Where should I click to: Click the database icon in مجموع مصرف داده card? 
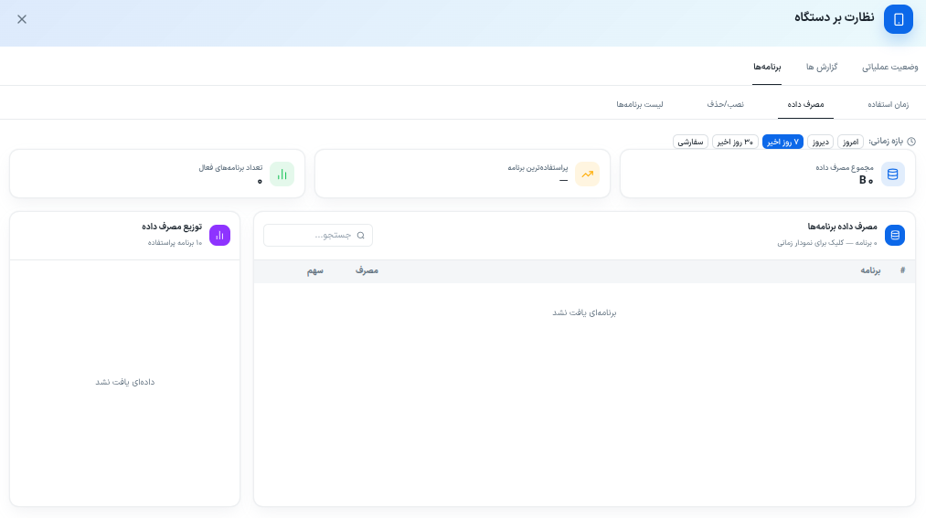pos(892,174)
